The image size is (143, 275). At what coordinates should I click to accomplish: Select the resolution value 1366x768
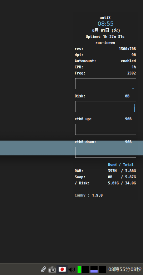tap(127, 49)
